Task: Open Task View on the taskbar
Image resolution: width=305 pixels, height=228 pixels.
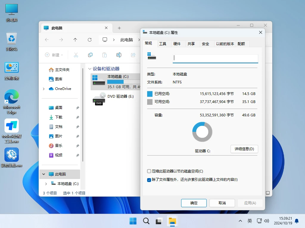Action: (x=159, y=221)
